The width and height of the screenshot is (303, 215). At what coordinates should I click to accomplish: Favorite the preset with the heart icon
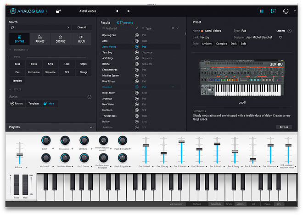click(x=281, y=37)
